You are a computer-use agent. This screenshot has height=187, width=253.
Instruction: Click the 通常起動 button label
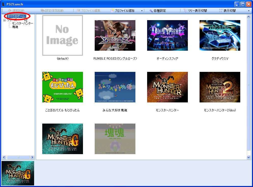18,11
